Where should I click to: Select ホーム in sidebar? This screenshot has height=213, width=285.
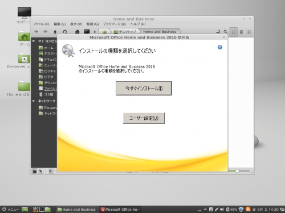click(46, 48)
